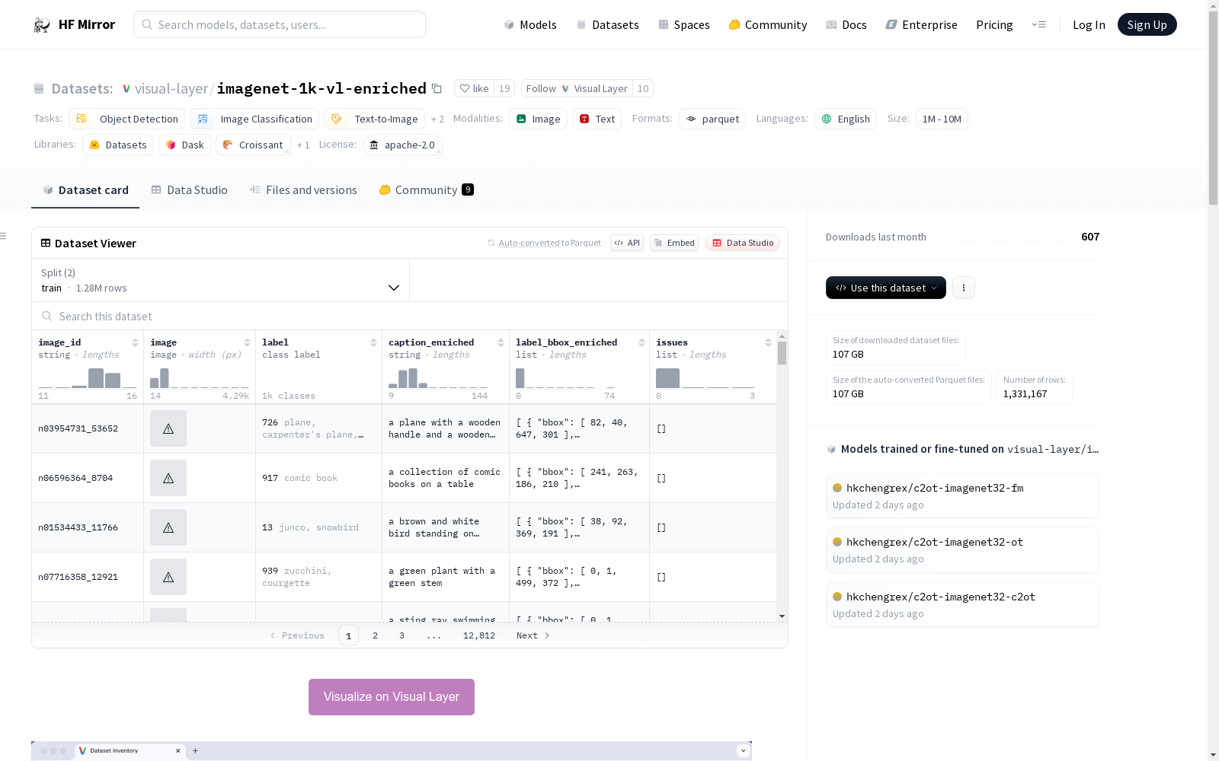Click the English language tag
This screenshot has width=1219, height=761.
tap(846, 119)
